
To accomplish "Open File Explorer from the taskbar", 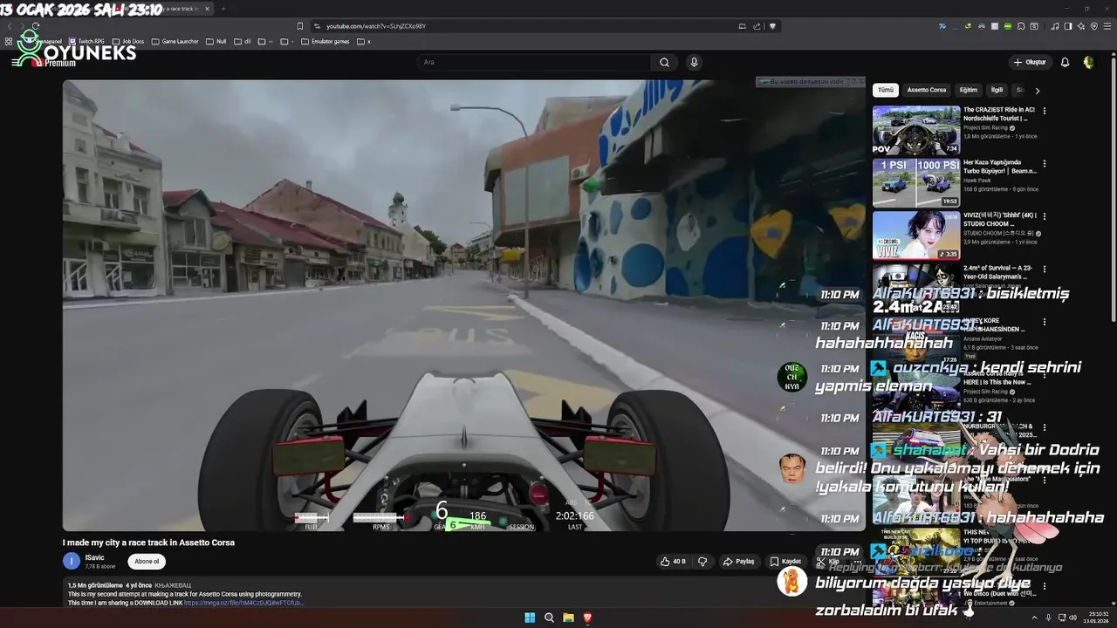I will (568, 618).
